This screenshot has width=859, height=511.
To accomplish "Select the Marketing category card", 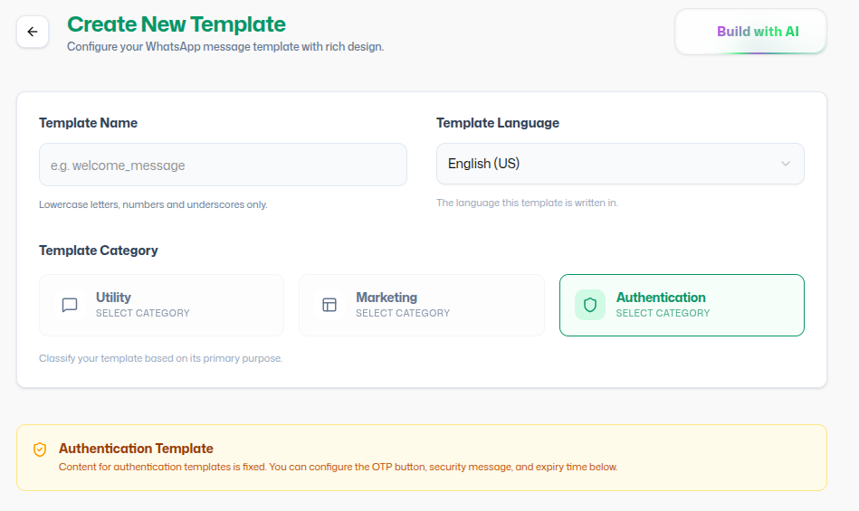I will coord(422,306).
